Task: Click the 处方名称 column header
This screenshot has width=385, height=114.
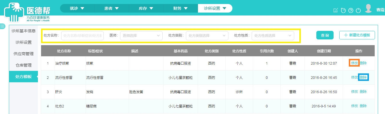Action: point(64,51)
